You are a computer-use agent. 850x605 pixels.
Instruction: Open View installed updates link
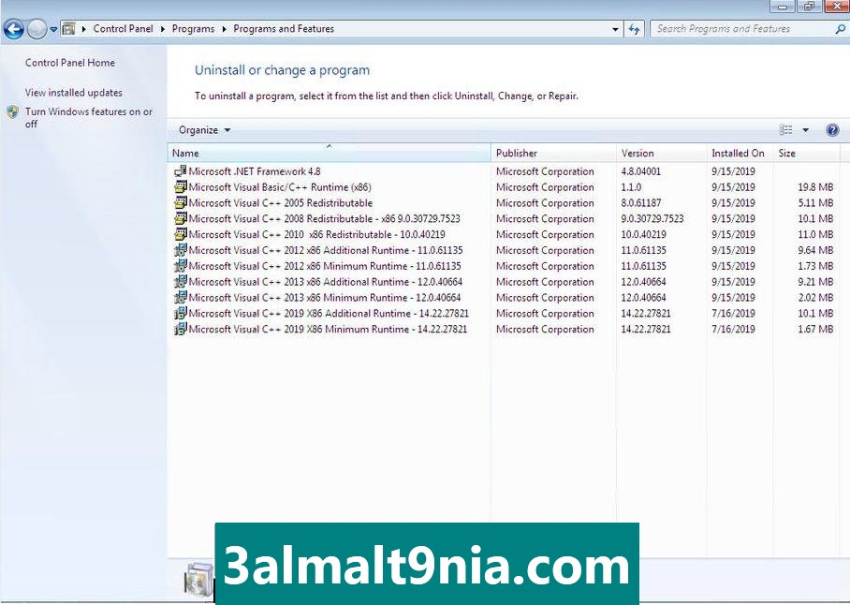74,93
